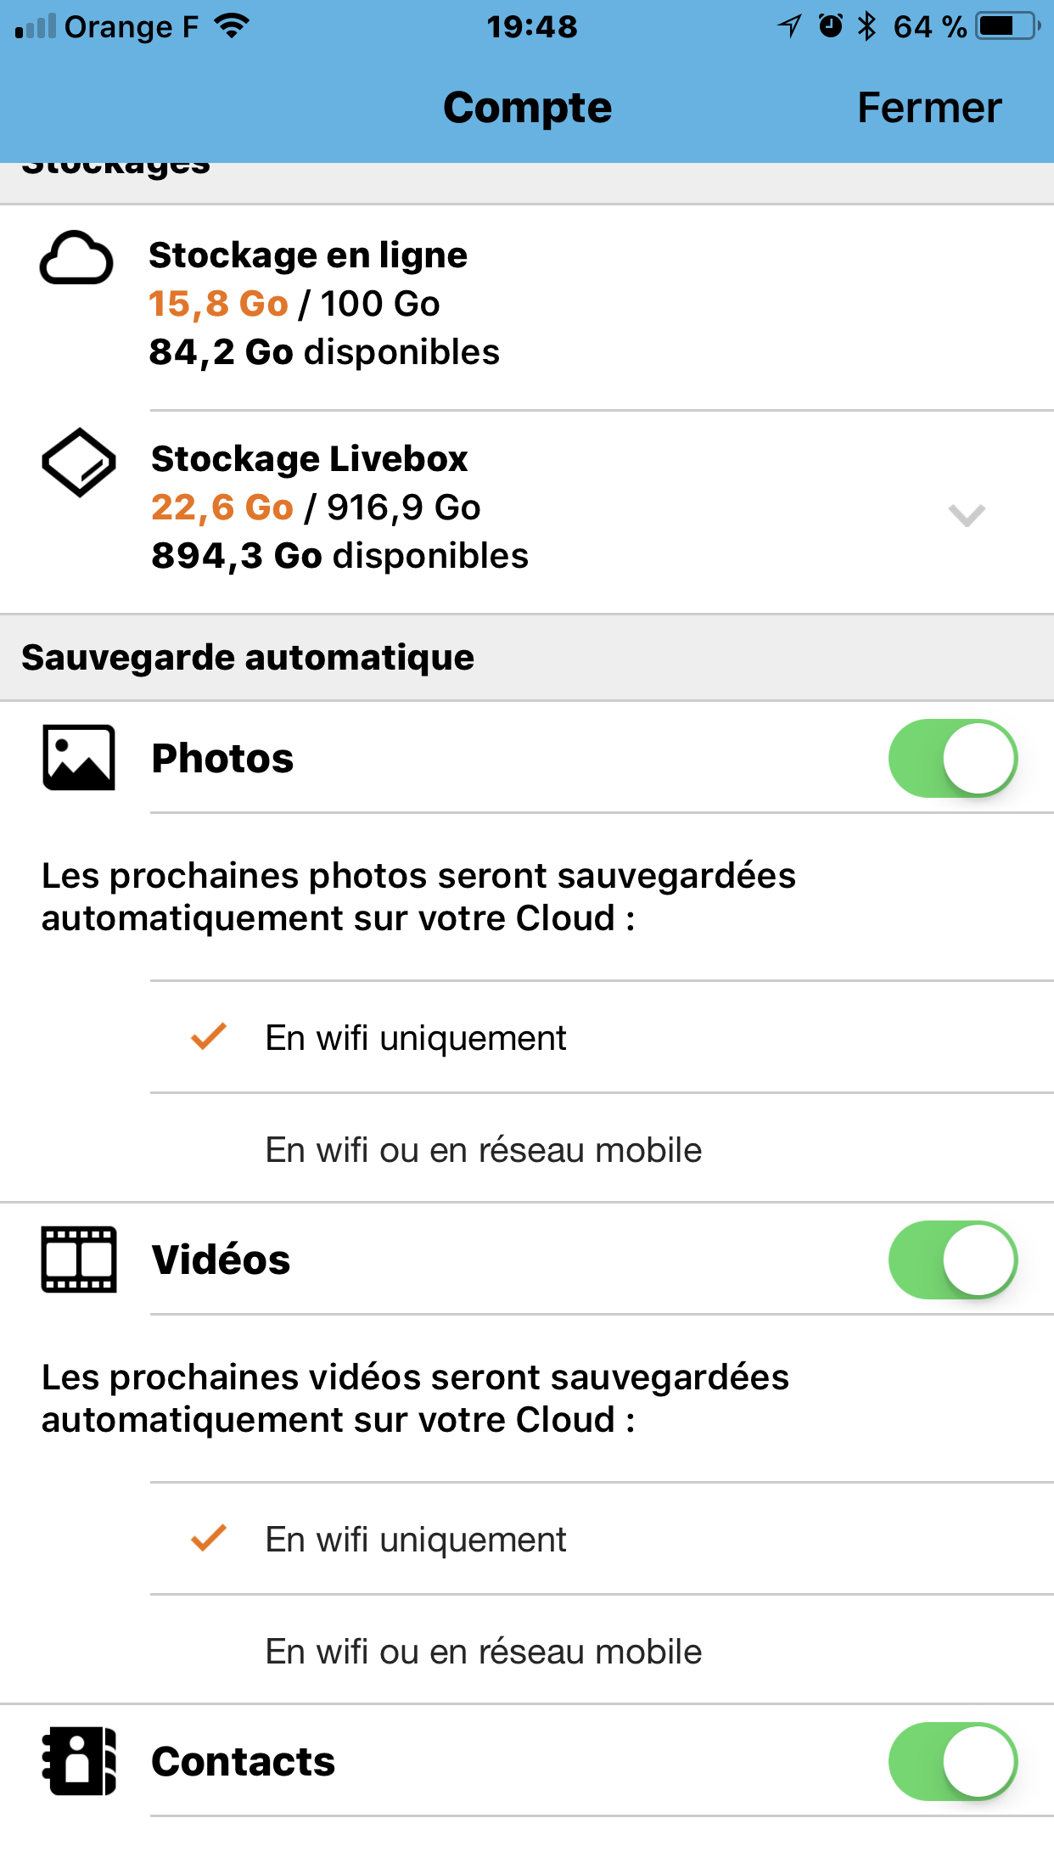Choose wifi or mobile network for photos
Image resolution: width=1054 pixels, height=1874 pixels.
[484, 1149]
